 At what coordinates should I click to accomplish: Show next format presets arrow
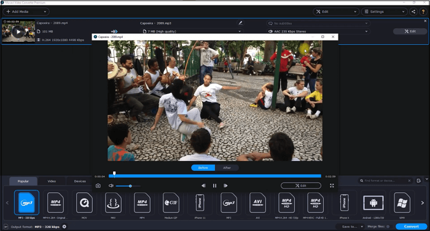[423, 203]
